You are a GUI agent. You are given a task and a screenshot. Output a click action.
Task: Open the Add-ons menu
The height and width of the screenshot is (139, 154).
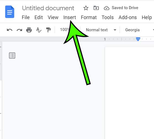point(128,17)
